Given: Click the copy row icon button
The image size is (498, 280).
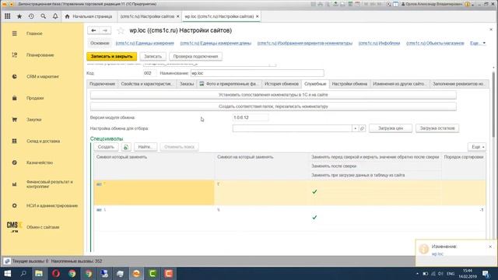Looking at the screenshot, I should click(x=126, y=147).
